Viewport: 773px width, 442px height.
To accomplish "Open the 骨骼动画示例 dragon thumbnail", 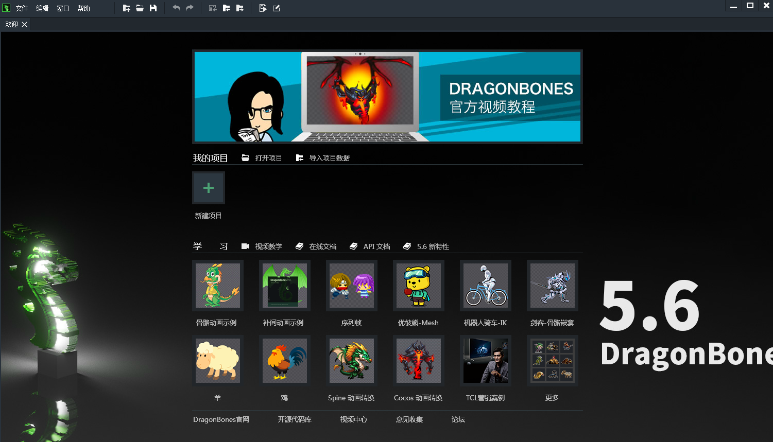I will click(x=218, y=286).
